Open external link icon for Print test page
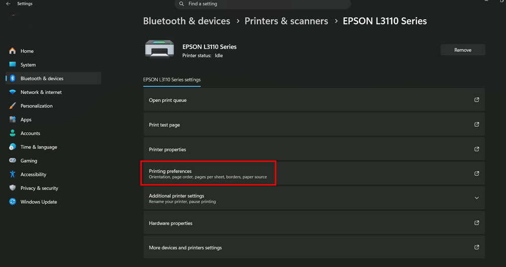This screenshot has height=267, width=506. click(477, 125)
